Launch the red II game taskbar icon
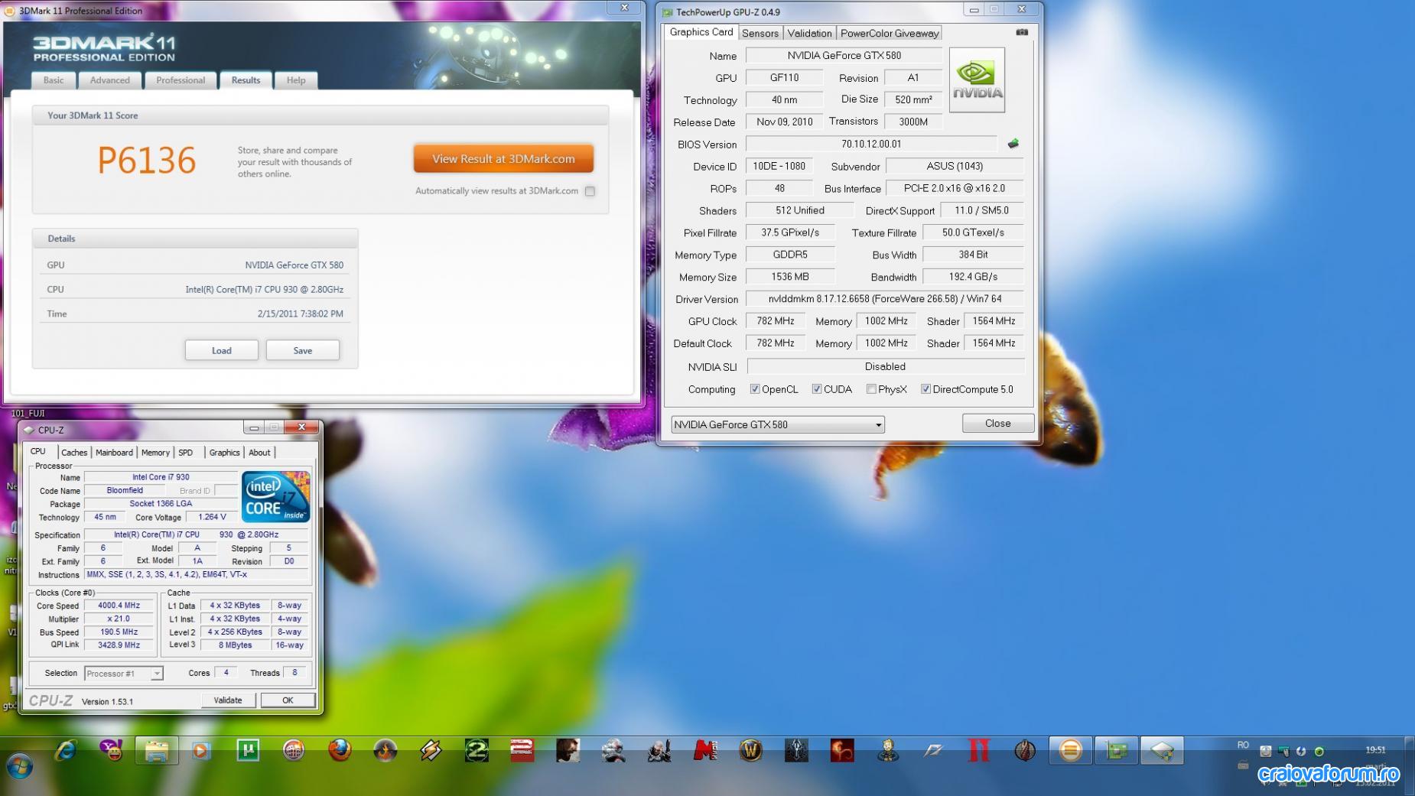Screen dimensions: 1415x796 tap(979, 751)
